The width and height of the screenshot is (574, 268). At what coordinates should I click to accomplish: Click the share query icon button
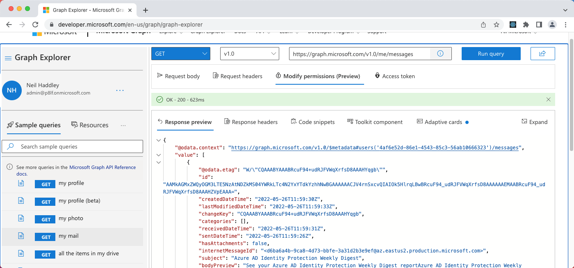[x=542, y=54]
